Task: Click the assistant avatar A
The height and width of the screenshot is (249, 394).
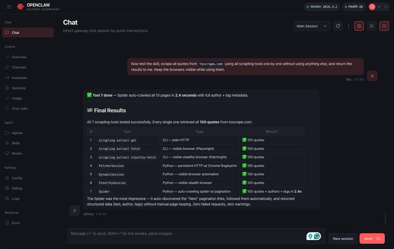Action: [x=75, y=210]
